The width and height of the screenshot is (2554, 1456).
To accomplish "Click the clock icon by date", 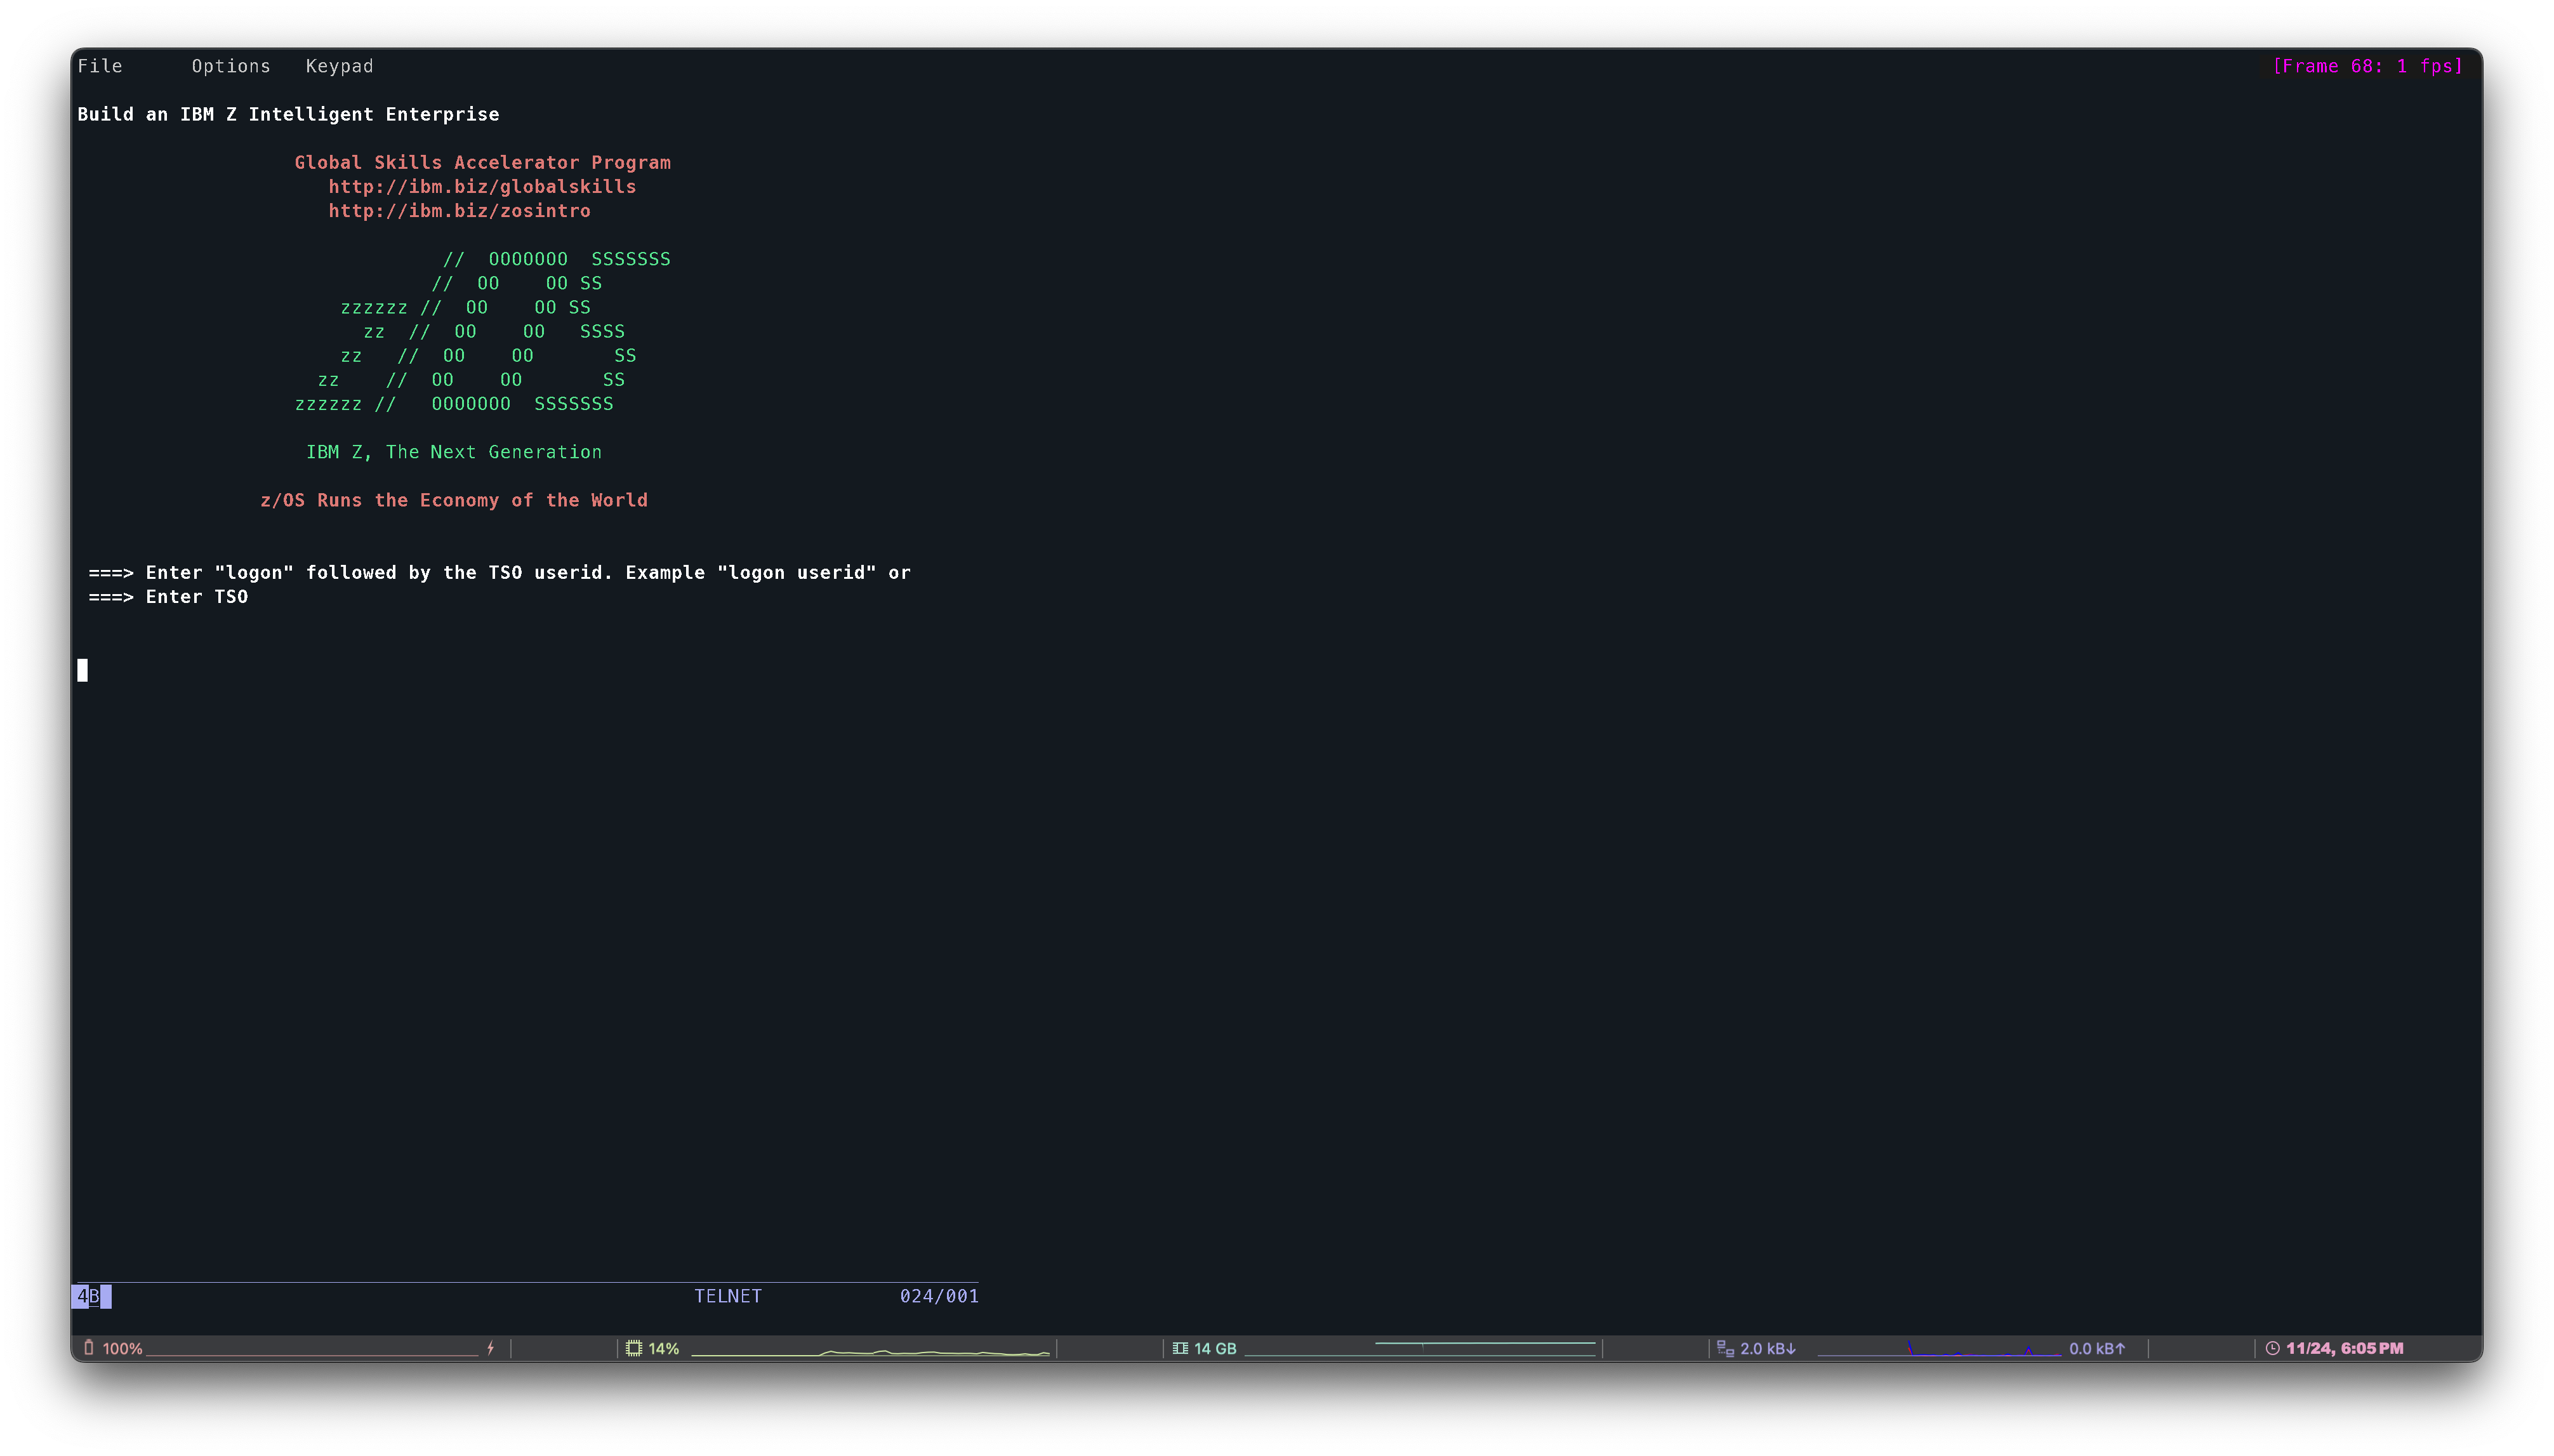I will [x=2272, y=1348].
